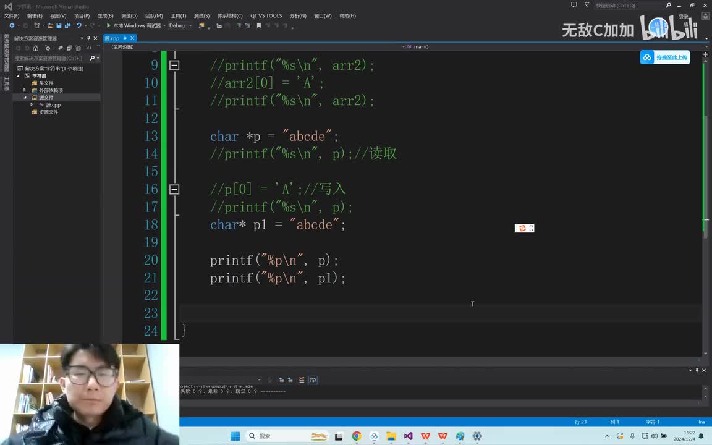This screenshot has width=712, height=445.
Task: Click the feedback icon in title bar
Action: tap(574, 5)
